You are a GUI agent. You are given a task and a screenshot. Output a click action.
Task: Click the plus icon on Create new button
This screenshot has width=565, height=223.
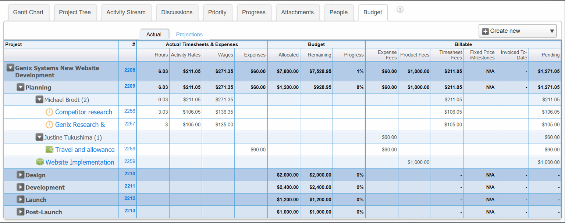click(x=485, y=31)
